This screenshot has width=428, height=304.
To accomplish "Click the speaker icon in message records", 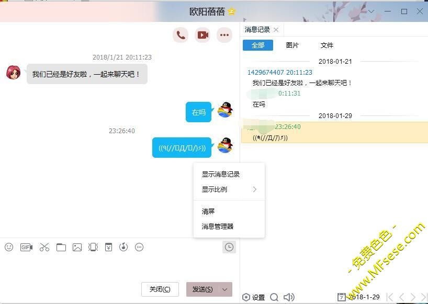I will [x=288, y=297].
